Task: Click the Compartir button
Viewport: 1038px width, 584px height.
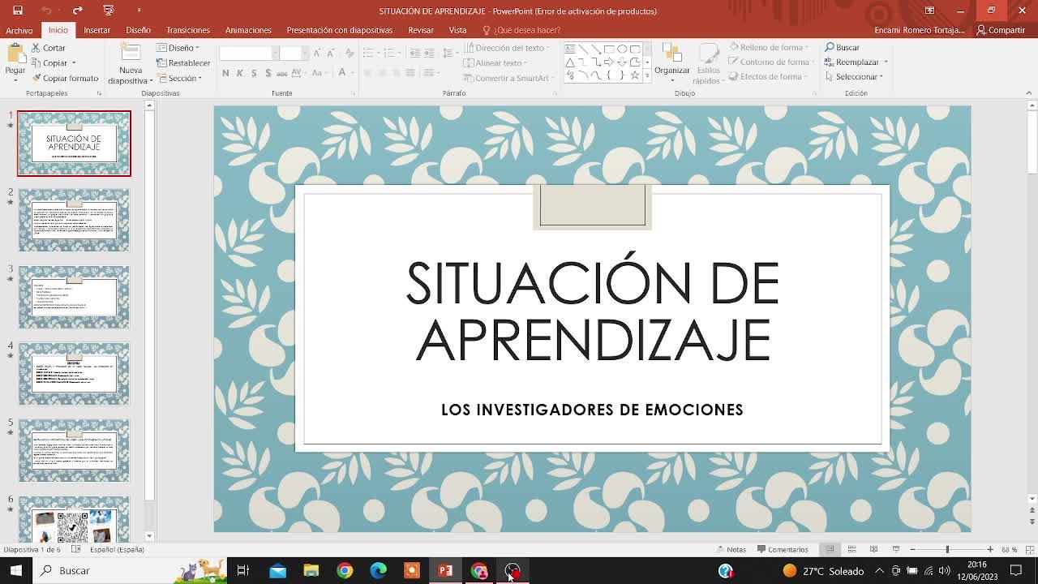Action: [x=1001, y=30]
